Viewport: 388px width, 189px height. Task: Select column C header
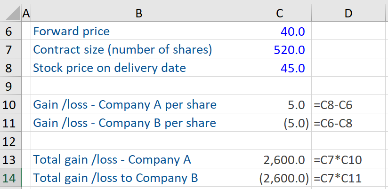click(x=279, y=14)
